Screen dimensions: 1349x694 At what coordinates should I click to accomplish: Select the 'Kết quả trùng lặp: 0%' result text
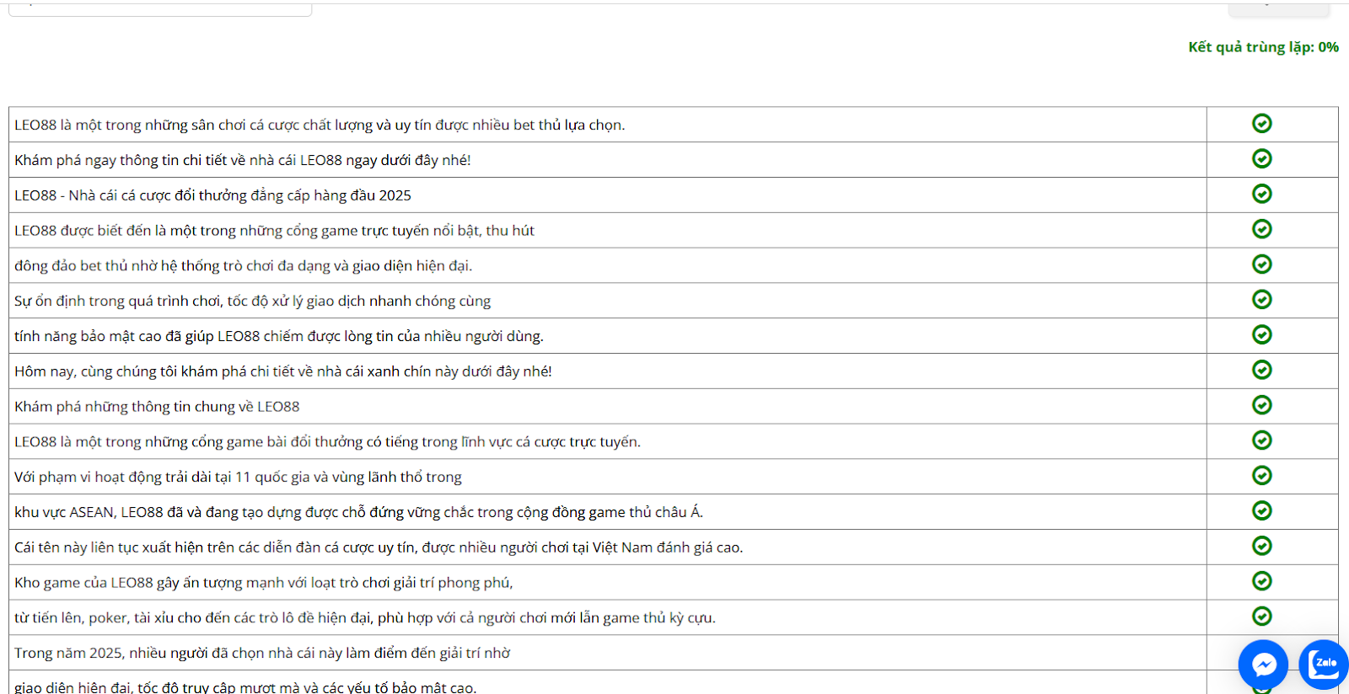(1263, 47)
